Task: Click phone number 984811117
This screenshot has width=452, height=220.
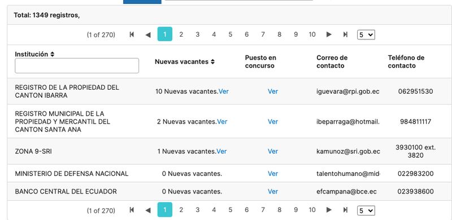Action: coord(415,121)
